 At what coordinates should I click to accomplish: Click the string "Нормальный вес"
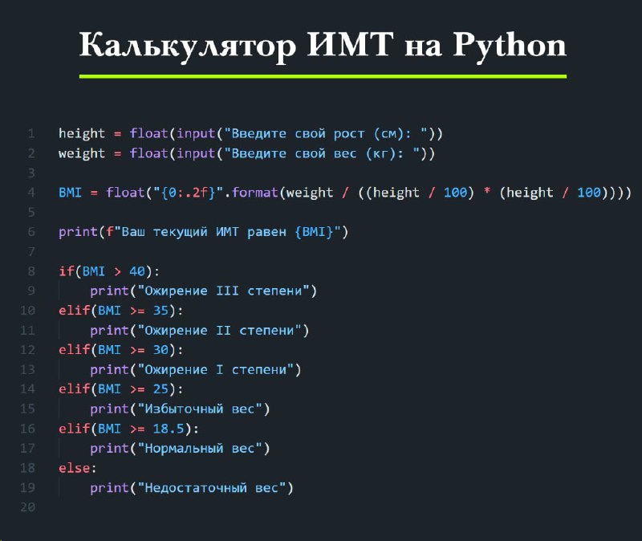click(x=200, y=448)
